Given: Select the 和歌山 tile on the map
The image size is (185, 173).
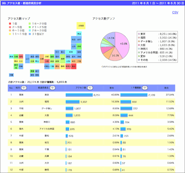Looking at the screenshot, I should coord(47,66).
